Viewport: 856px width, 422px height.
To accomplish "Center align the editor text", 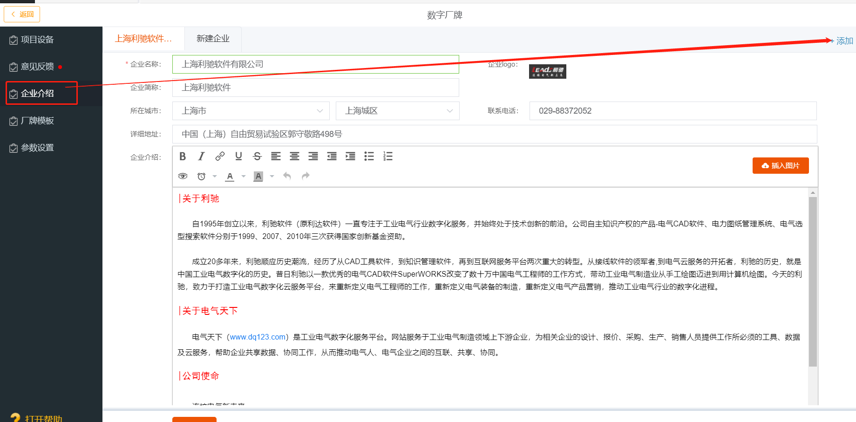I will [294, 157].
